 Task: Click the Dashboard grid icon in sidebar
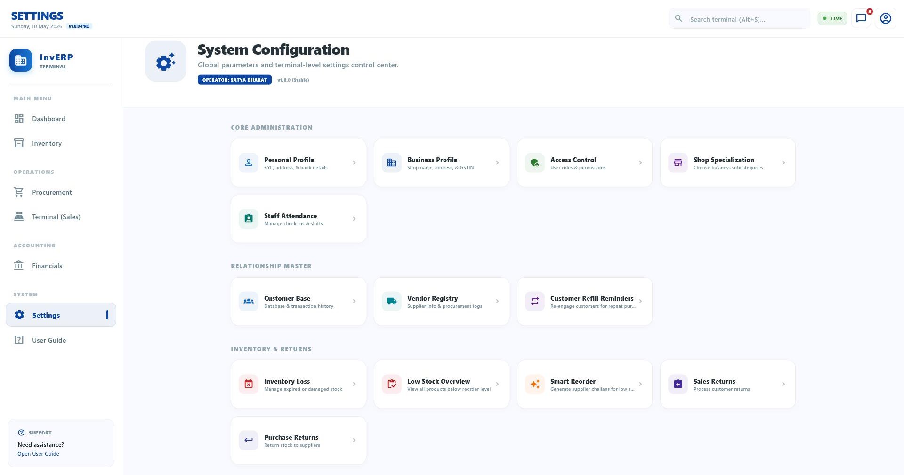[x=19, y=118]
